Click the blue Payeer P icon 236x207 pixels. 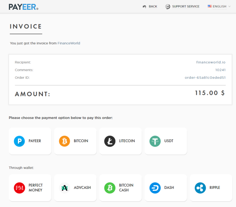pos(19,141)
